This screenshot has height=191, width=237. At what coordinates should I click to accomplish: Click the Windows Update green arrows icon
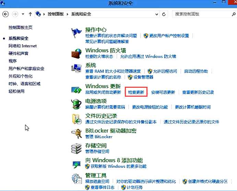[76, 90]
